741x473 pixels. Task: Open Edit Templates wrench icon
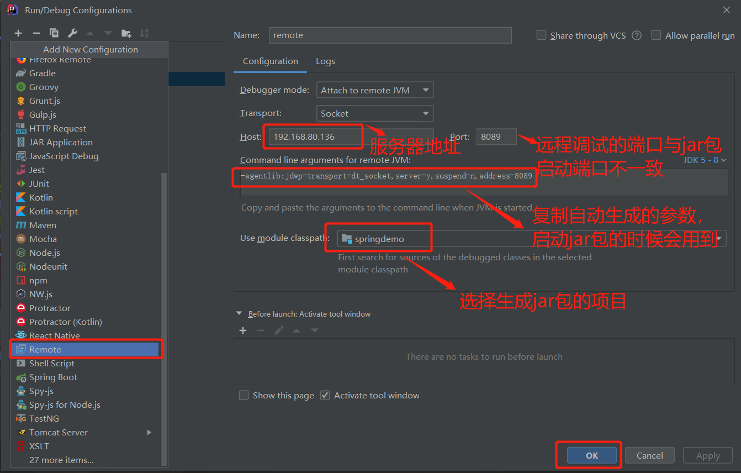pos(72,33)
